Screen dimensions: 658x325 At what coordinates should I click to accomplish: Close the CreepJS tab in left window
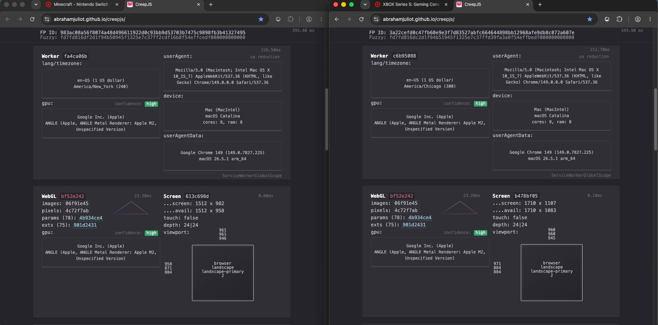point(199,4)
